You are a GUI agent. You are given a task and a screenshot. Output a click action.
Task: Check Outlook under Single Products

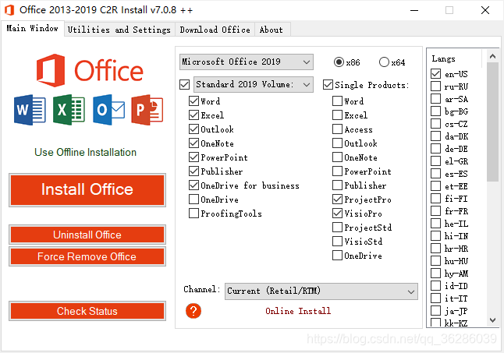[x=337, y=143]
